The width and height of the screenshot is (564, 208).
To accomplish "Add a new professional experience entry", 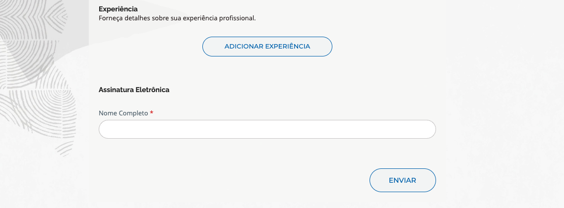I will coord(267,47).
